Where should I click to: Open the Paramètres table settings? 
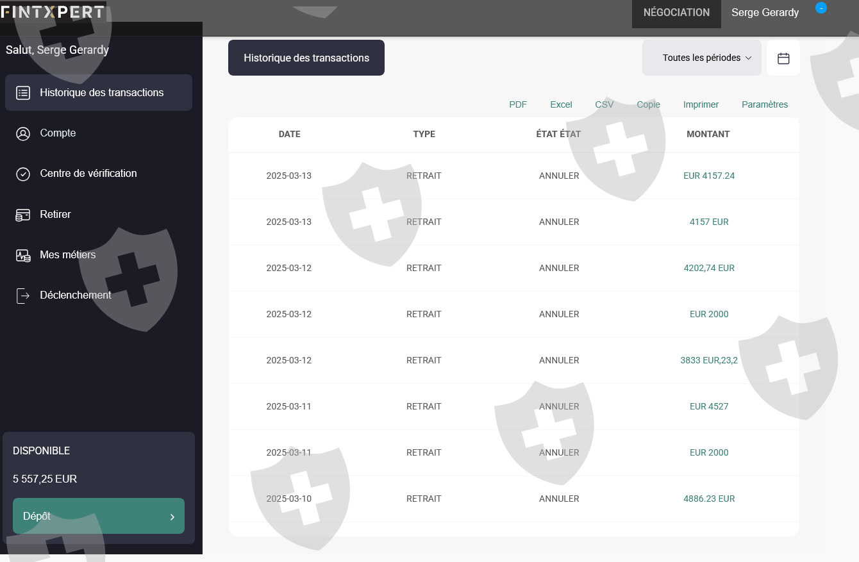pyautogui.click(x=765, y=104)
